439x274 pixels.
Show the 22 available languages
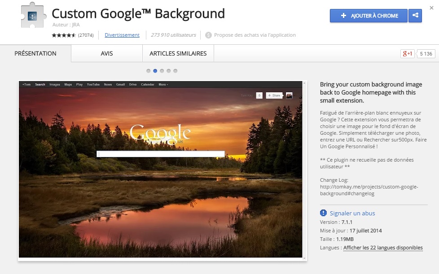click(x=383, y=248)
